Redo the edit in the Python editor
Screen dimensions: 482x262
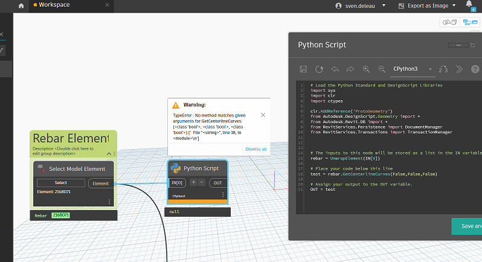[350, 69]
